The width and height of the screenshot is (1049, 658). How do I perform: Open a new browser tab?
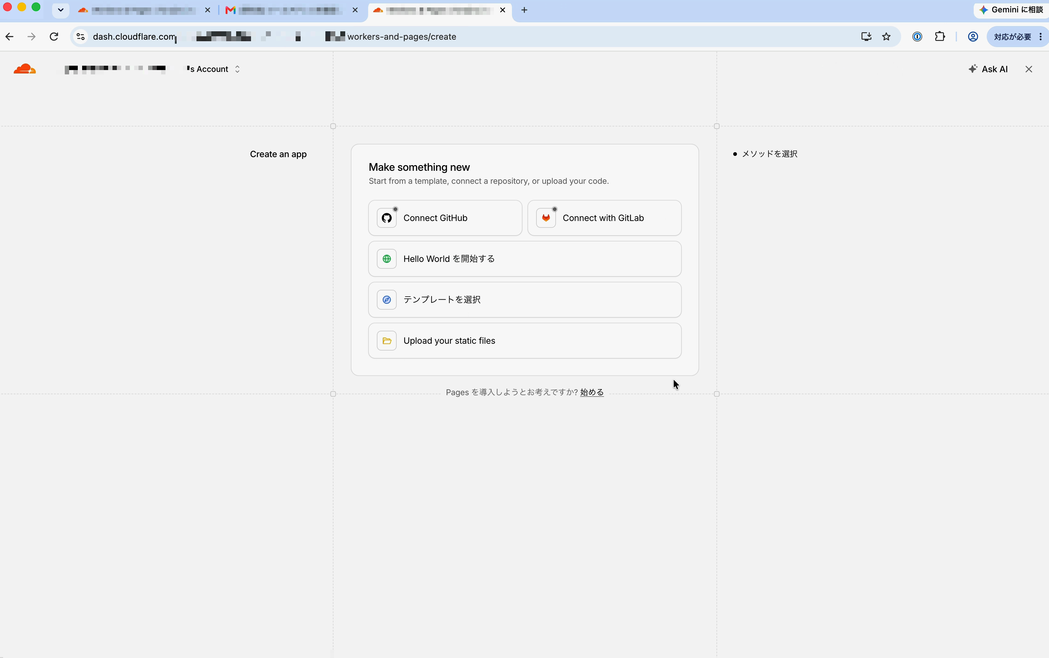pos(524,10)
